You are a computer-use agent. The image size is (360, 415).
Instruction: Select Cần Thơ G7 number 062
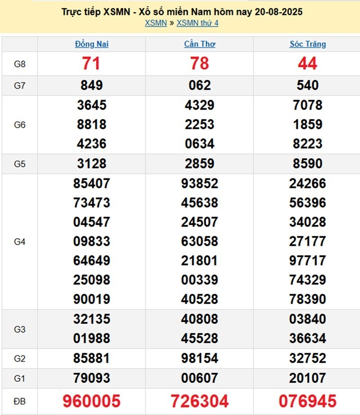tap(199, 85)
